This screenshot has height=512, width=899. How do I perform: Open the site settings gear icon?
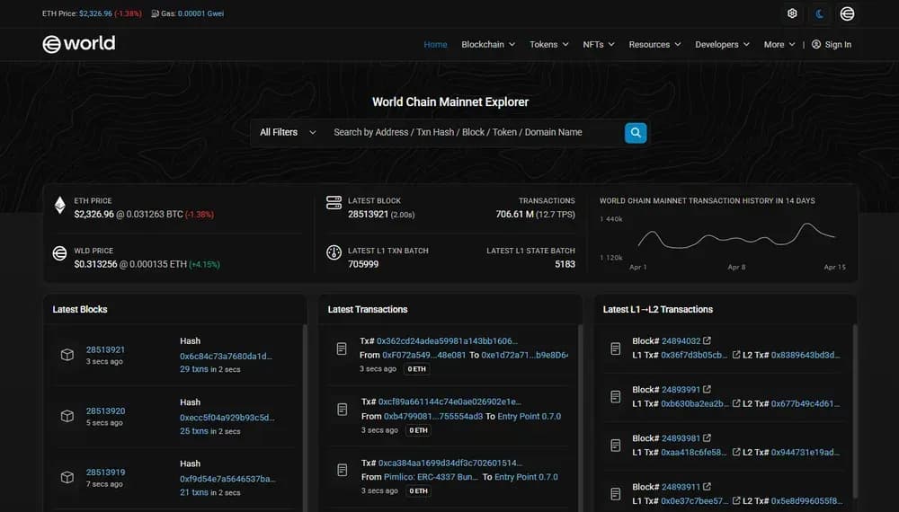click(792, 13)
